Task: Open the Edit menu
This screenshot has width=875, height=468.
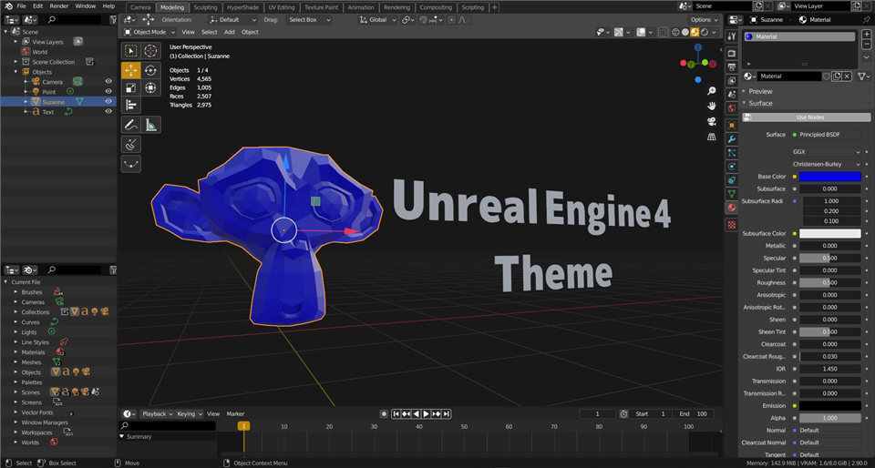Action: pyautogui.click(x=37, y=6)
